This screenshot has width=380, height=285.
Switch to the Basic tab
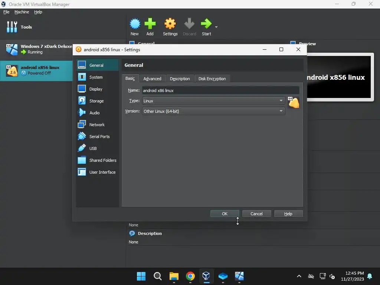click(x=130, y=79)
